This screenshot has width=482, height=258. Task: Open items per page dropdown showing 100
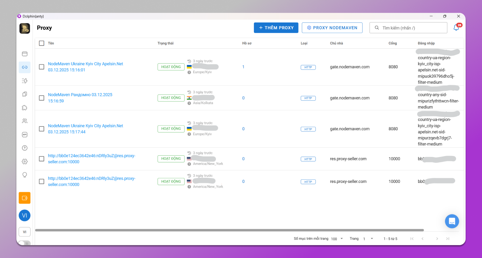(337, 239)
